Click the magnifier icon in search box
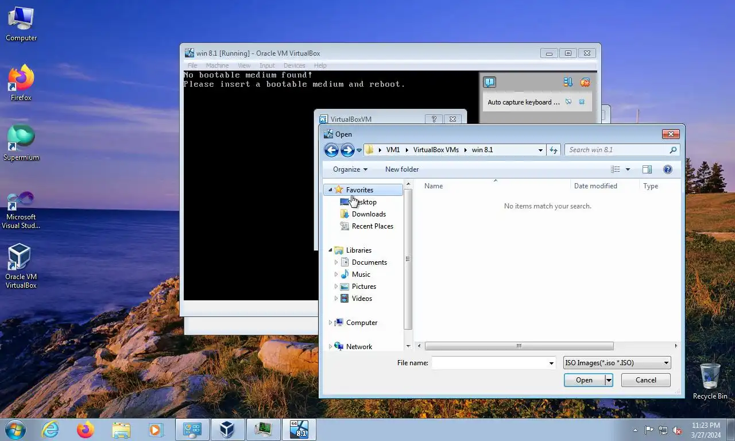 [x=674, y=150]
